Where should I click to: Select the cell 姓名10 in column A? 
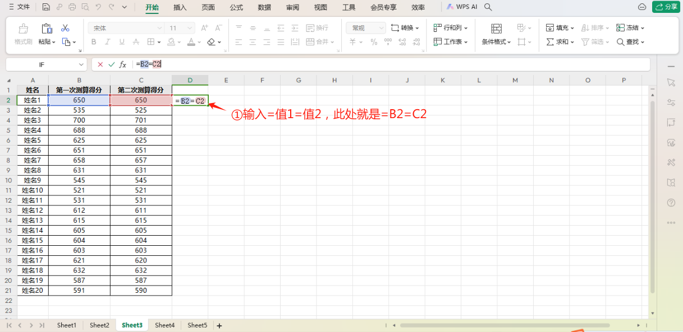tap(33, 190)
